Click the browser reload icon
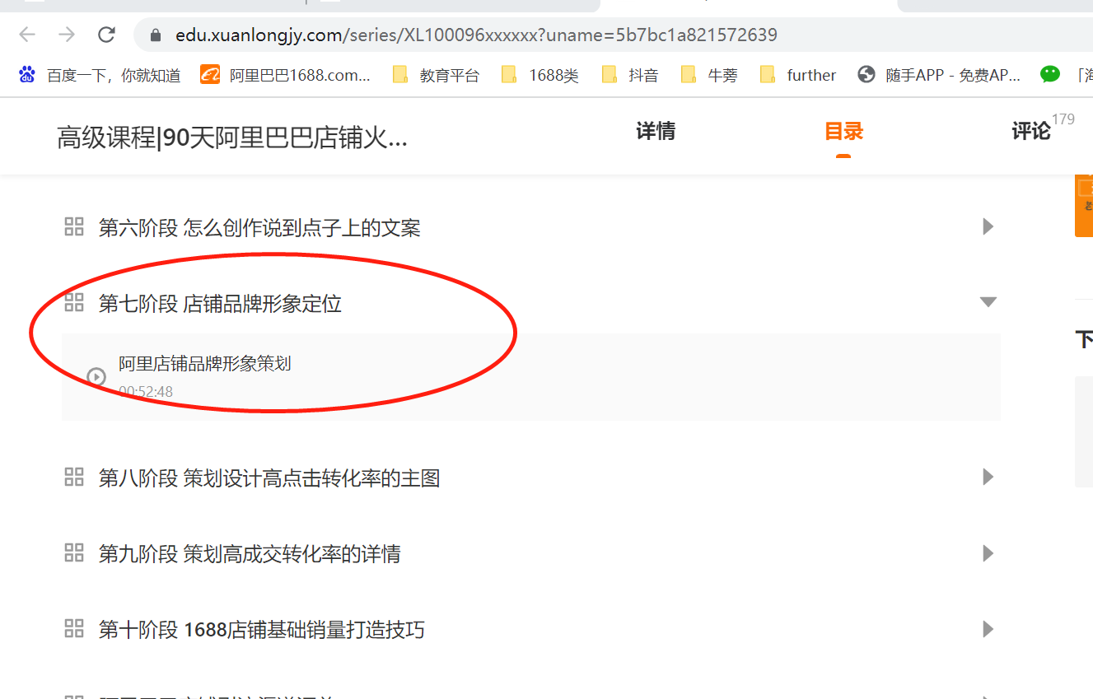This screenshot has height=699, width=1093. pyautogui.click(x=106, y=35)
